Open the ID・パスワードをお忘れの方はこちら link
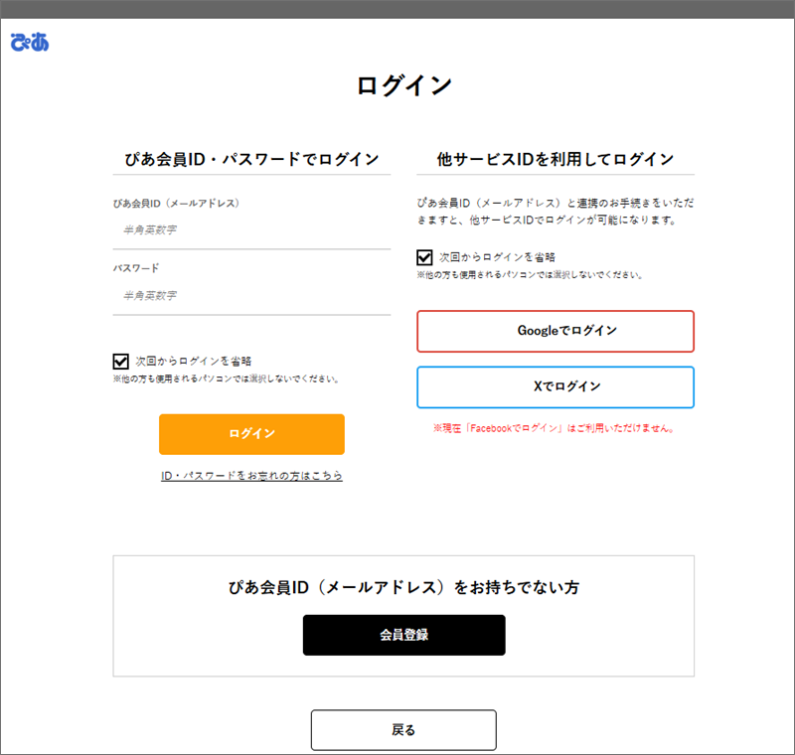This screenshot has width=795, height=755. (251, 476)
